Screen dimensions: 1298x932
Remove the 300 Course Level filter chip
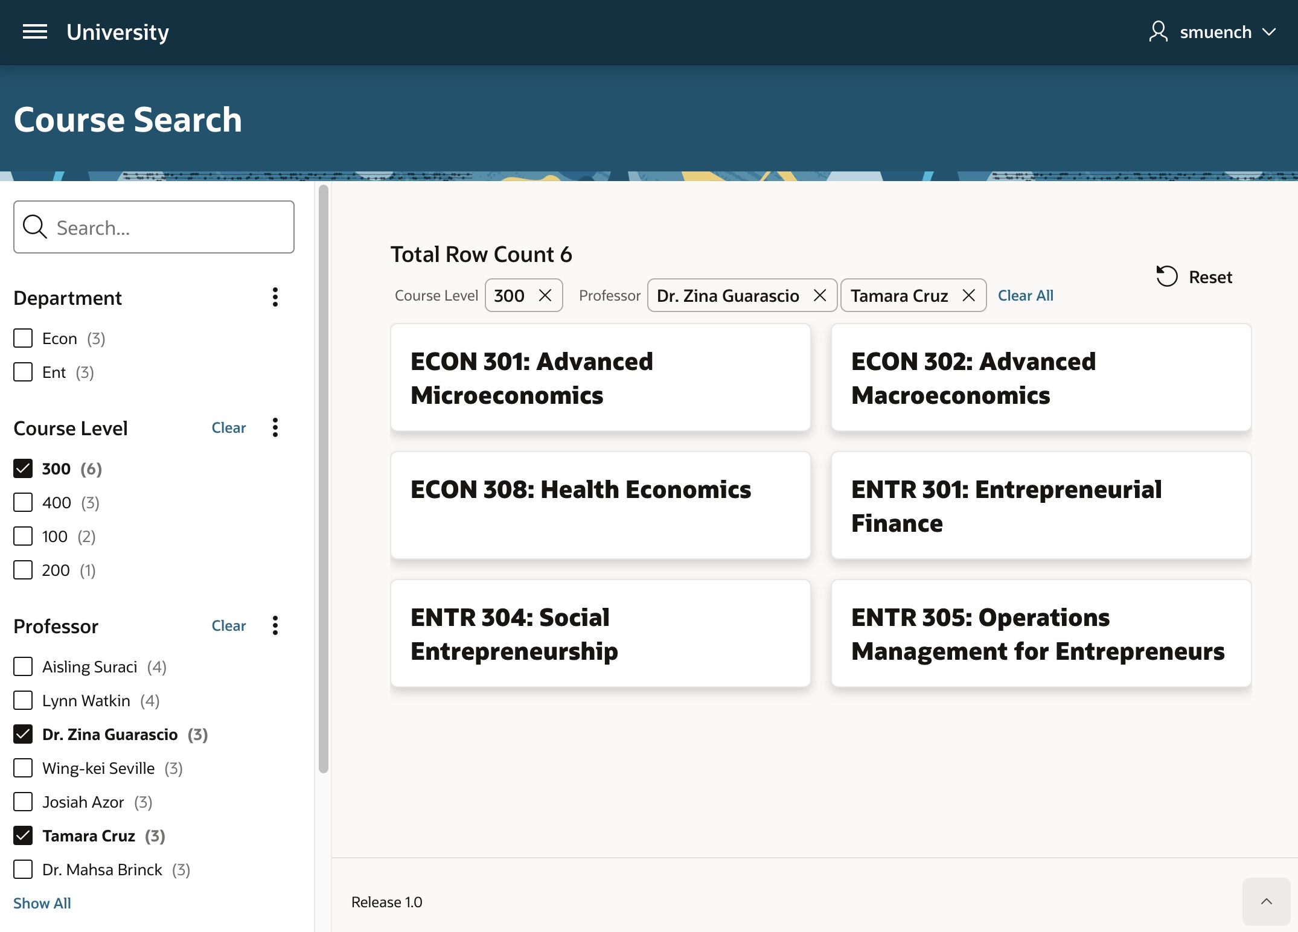545,295
